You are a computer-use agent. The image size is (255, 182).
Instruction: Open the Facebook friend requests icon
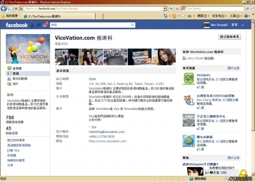click(33, 25)
